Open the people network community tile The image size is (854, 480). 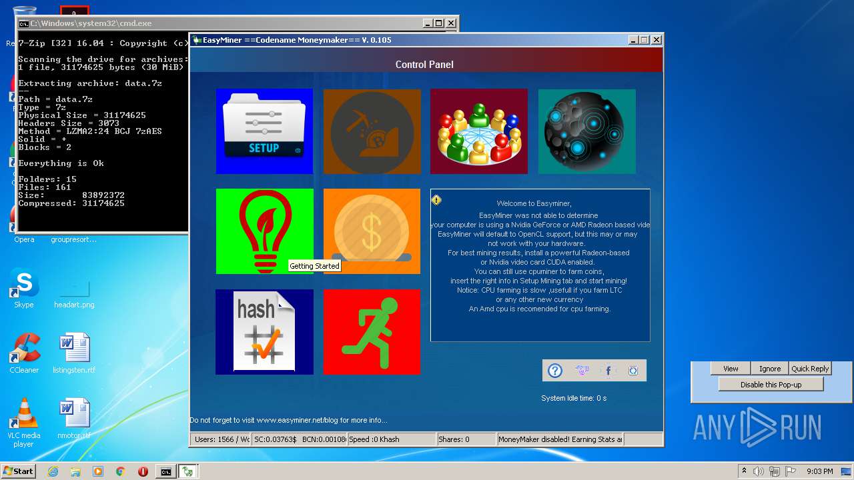[479, 131]
